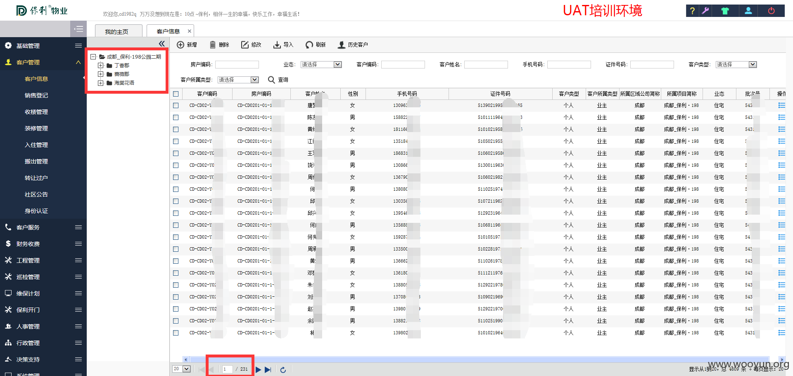Check the row with phone 181166
793x376 pixels.
(176, 129)
